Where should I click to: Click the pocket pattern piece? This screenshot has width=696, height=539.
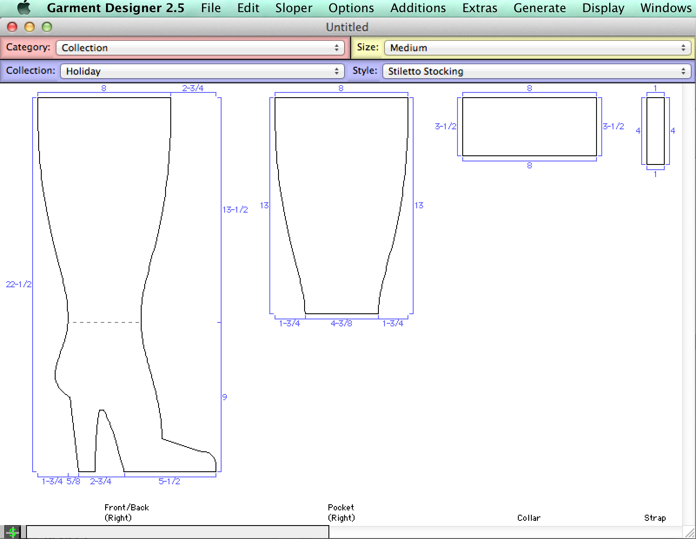tap(341, 205)
